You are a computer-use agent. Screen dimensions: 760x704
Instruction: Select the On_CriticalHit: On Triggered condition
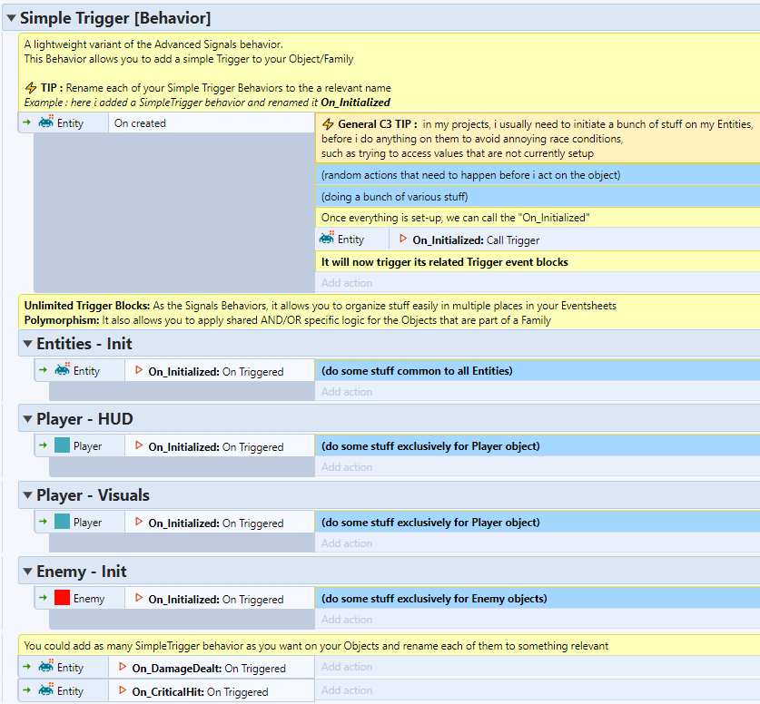pos(212,691)
